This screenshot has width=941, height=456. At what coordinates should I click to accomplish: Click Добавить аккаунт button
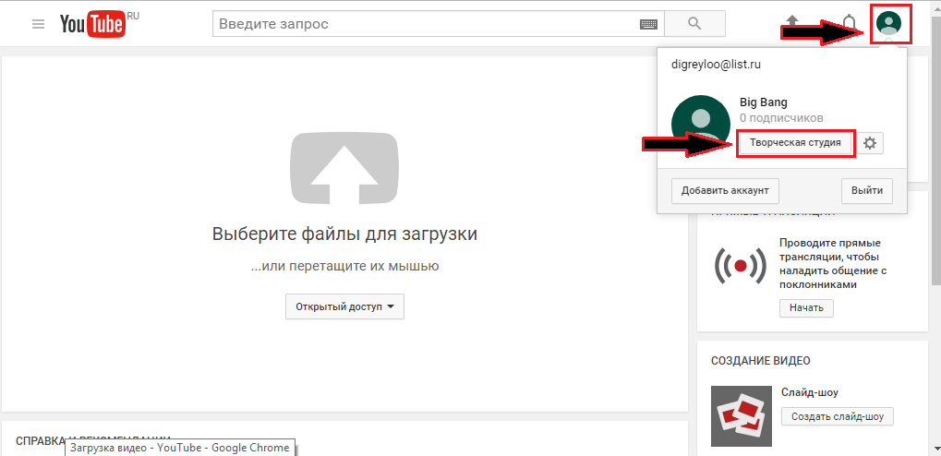tap(725, 191)
